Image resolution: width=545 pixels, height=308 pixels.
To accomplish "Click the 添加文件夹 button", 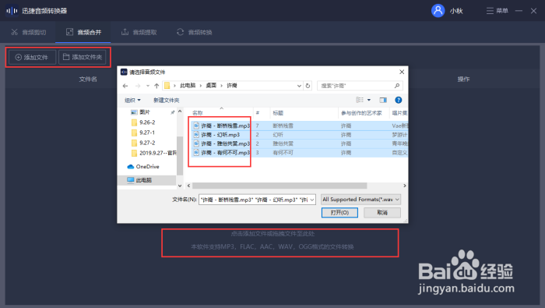I will pos(83,57).
